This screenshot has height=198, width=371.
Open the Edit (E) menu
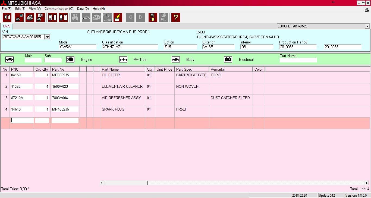pyautogui.click(x=20, y=9)
